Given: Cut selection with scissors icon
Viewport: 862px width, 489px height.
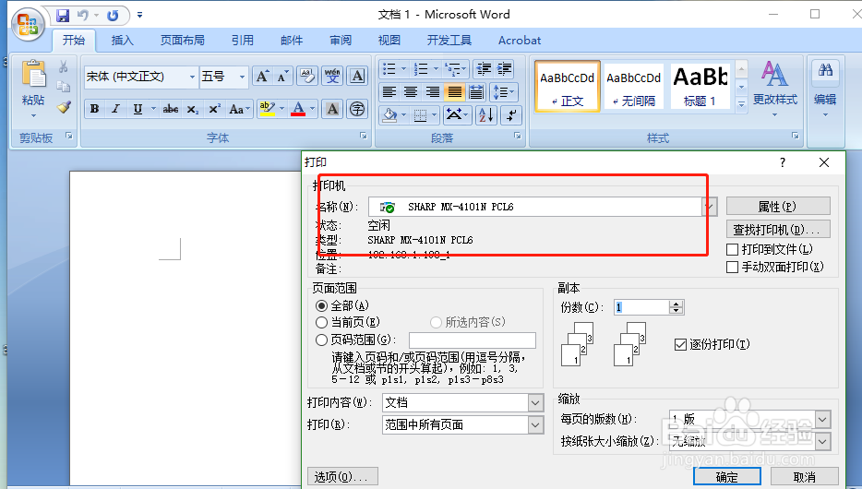Looking at the screenshot, I should click(64, 66).
